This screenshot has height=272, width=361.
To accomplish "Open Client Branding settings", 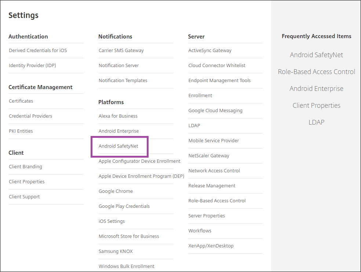I will (x=25, y=167).
